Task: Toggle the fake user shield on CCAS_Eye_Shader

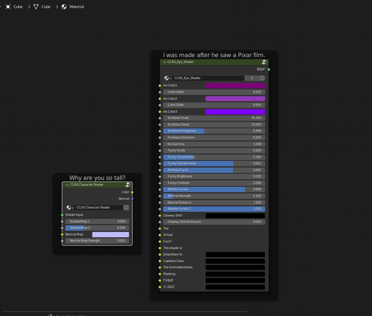Action: [x=262, y=78]
